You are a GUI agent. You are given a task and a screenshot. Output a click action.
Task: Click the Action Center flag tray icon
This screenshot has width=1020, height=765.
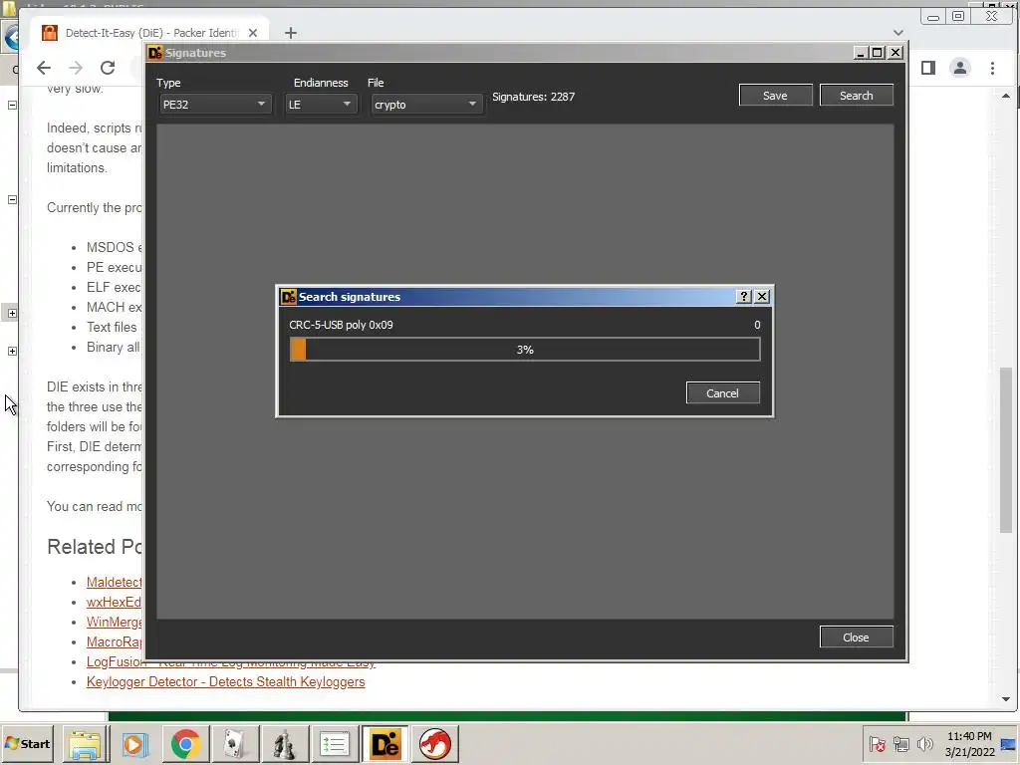(877, 744)
